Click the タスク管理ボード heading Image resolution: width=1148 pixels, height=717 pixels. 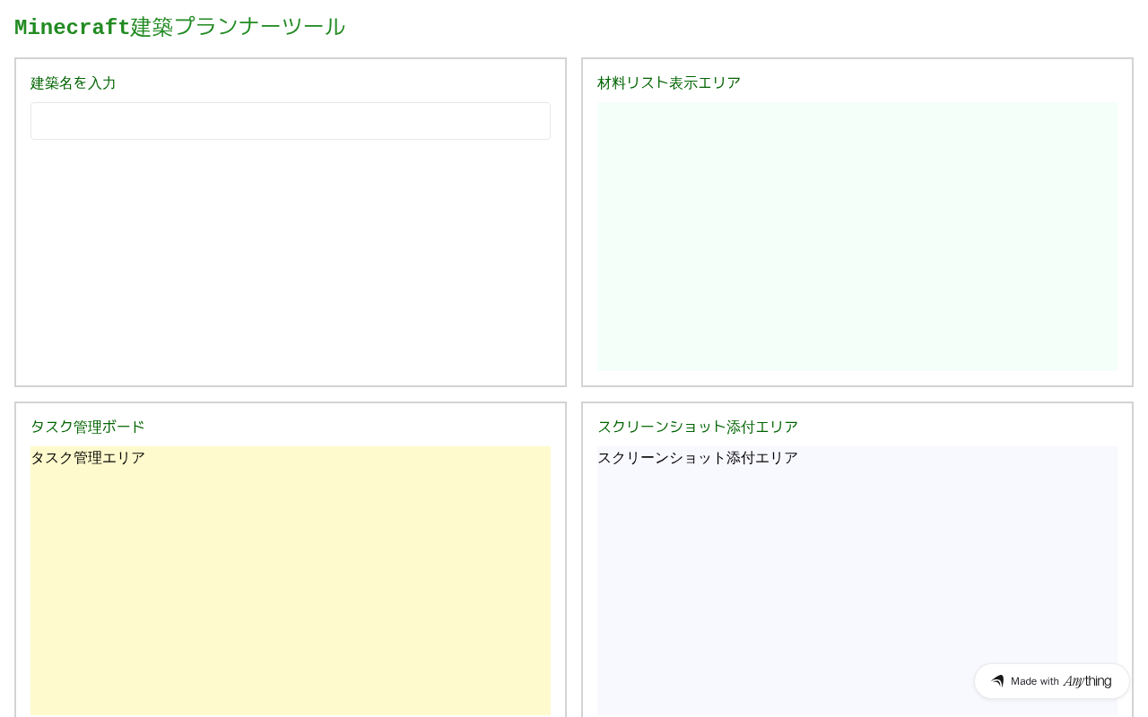click(x=88, y=428)
